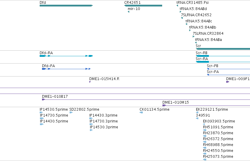Click the DME1-015H14.R marker glyph

(x=90, y=82)
